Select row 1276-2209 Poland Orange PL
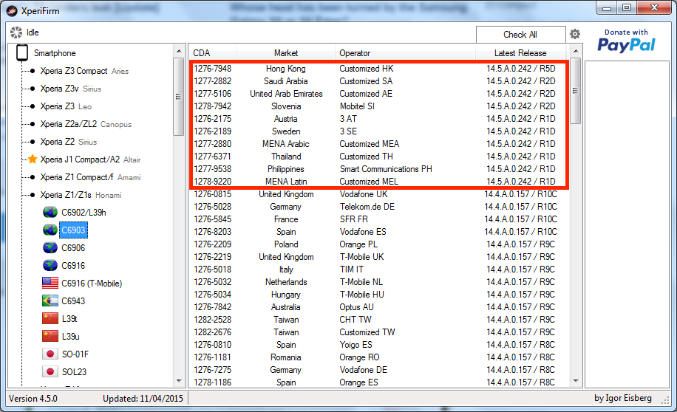This screenshot has width=677, height=412. point(379,244)
